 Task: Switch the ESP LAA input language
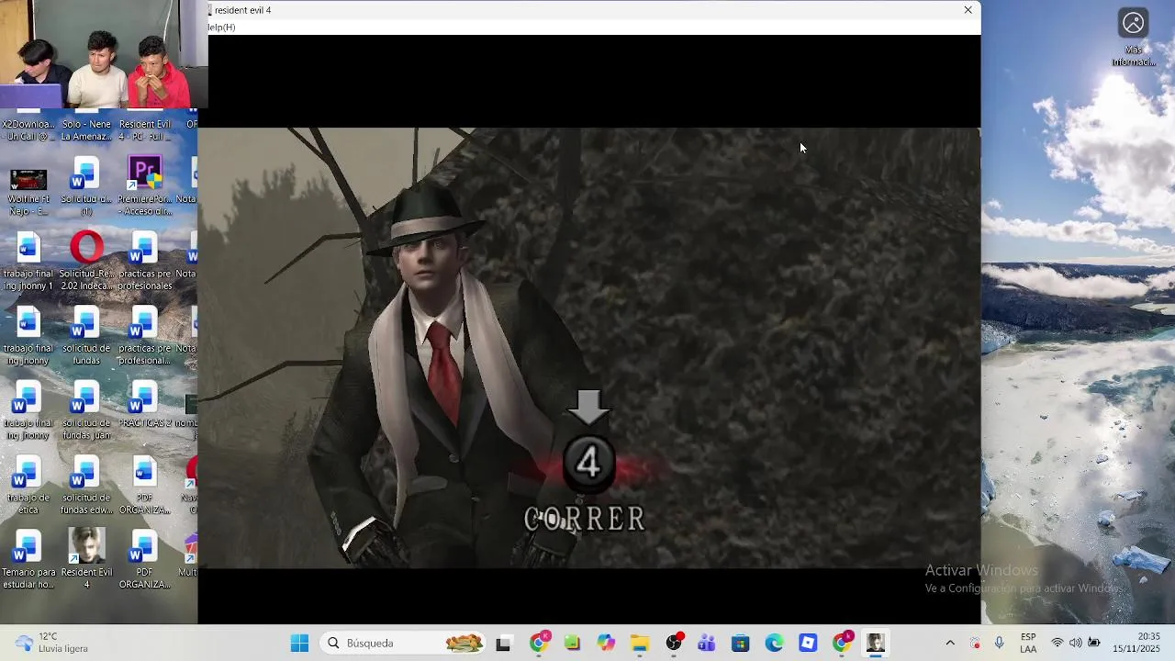[1028, 643]
